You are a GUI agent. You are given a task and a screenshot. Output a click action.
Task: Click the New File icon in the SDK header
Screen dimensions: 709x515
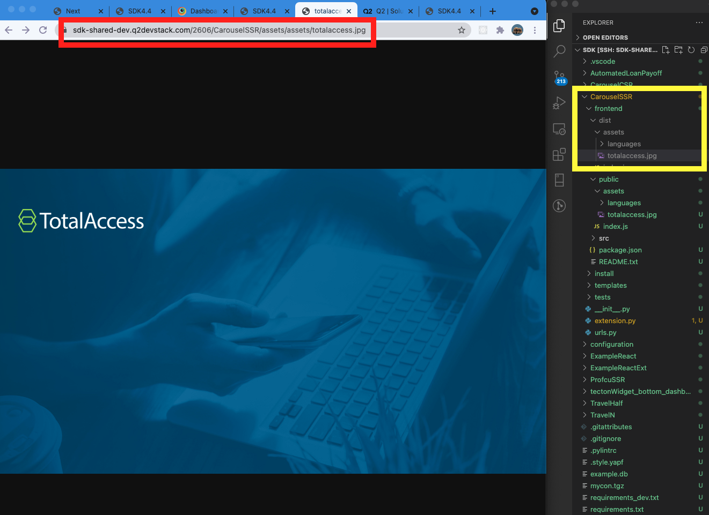coord(666,50)
